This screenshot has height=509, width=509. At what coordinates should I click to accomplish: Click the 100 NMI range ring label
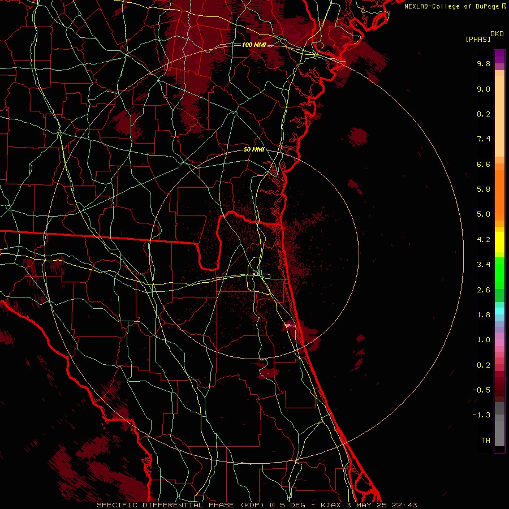point(254,45)
